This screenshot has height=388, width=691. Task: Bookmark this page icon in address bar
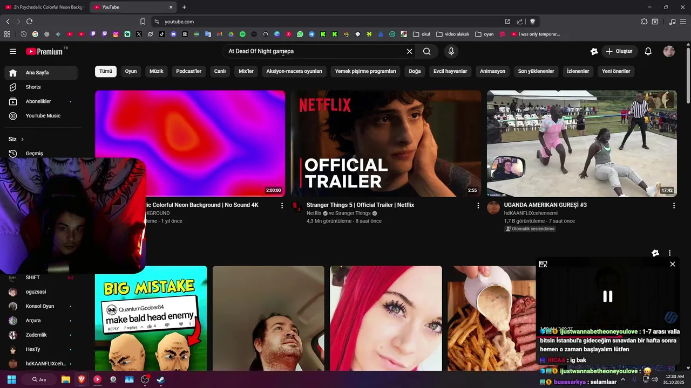(x=143, y=22)
